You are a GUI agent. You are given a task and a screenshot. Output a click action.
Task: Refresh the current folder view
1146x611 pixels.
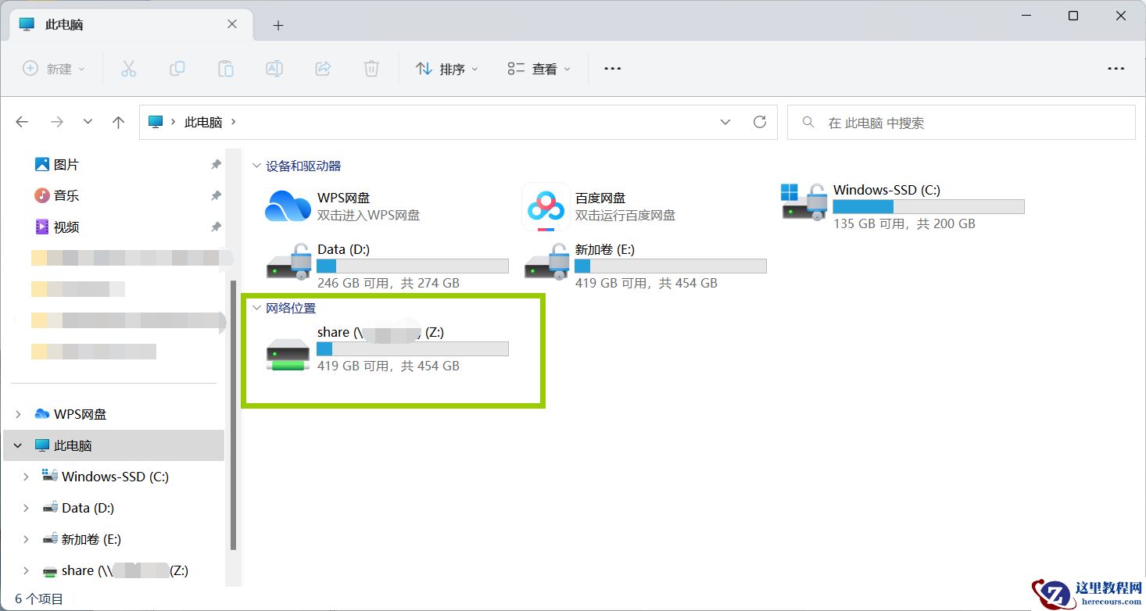[759, 122]
